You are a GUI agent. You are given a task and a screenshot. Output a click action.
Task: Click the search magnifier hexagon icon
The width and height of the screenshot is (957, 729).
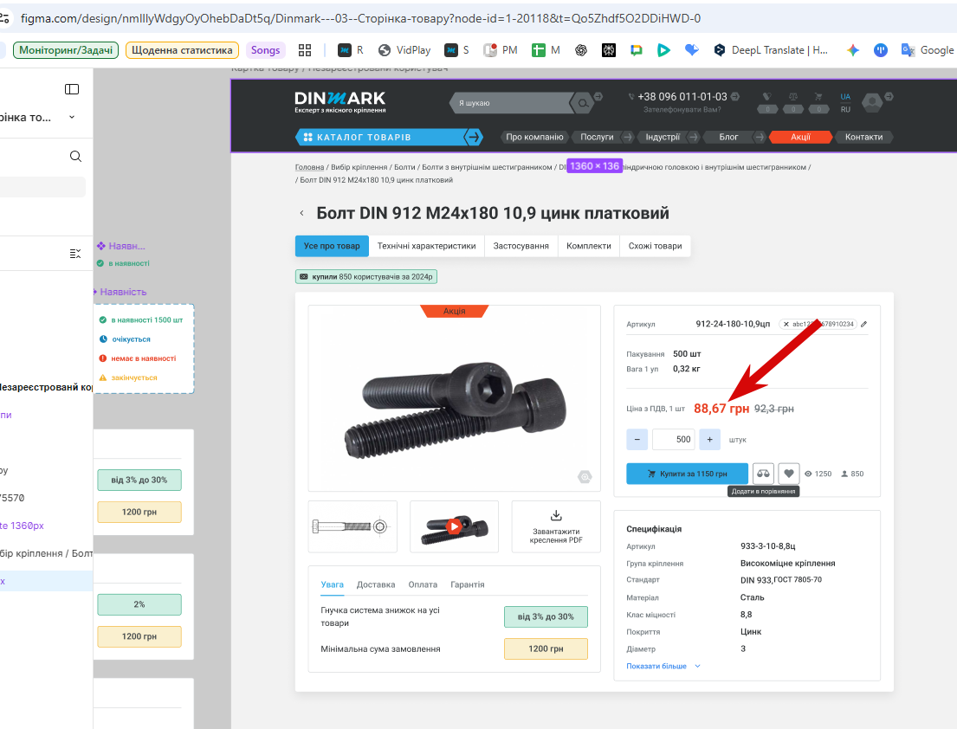[x=583, y=103]
